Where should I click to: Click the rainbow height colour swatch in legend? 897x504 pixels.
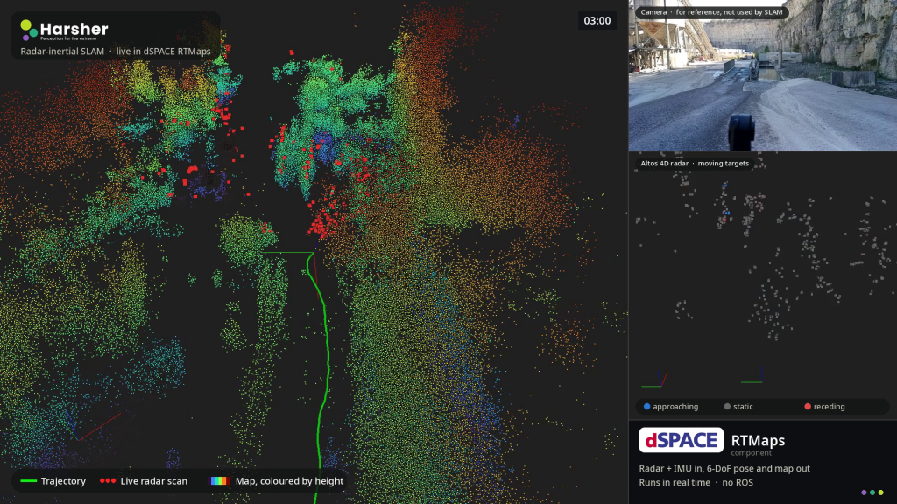(220, 481)
